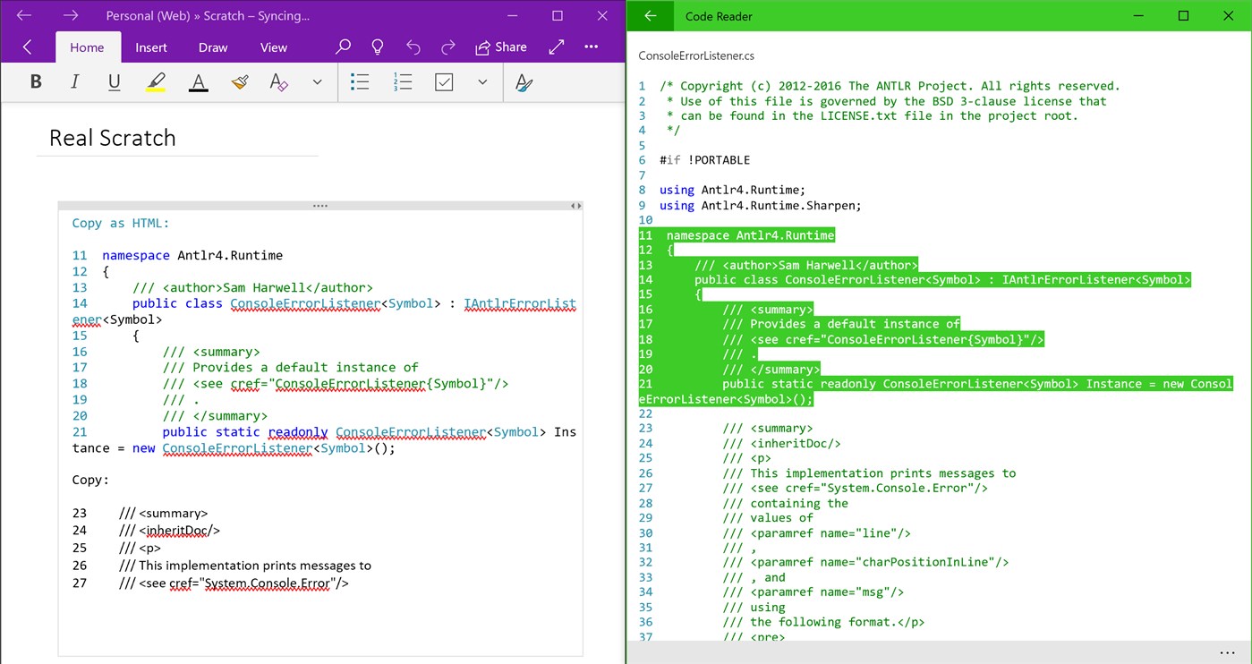The height and width of the screenshot is (664, 1252).
Task: Go back in Code Reader
Action: tap(651, 15)
